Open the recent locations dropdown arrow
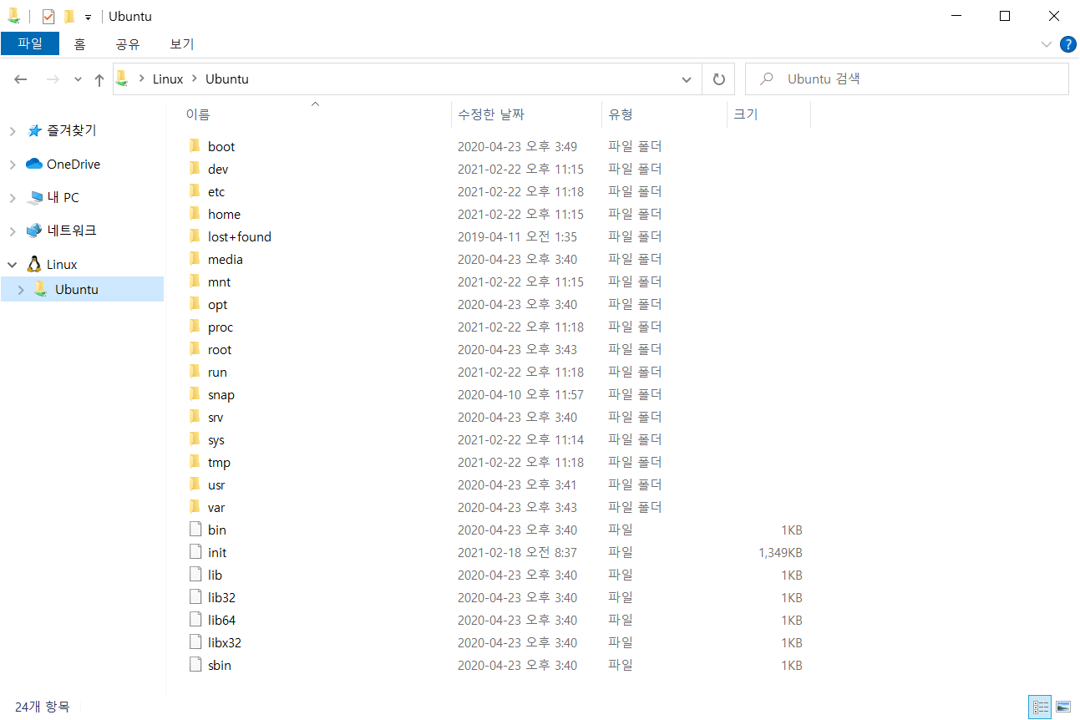The width and height of the screenshot is (1080, 720). pyautogui.click(x=78, y=79)
